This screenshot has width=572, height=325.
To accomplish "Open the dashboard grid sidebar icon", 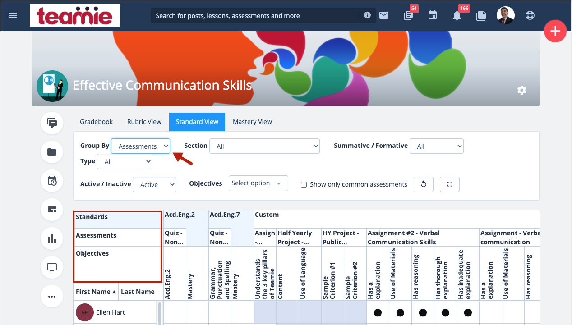I will tap(52, 210).
